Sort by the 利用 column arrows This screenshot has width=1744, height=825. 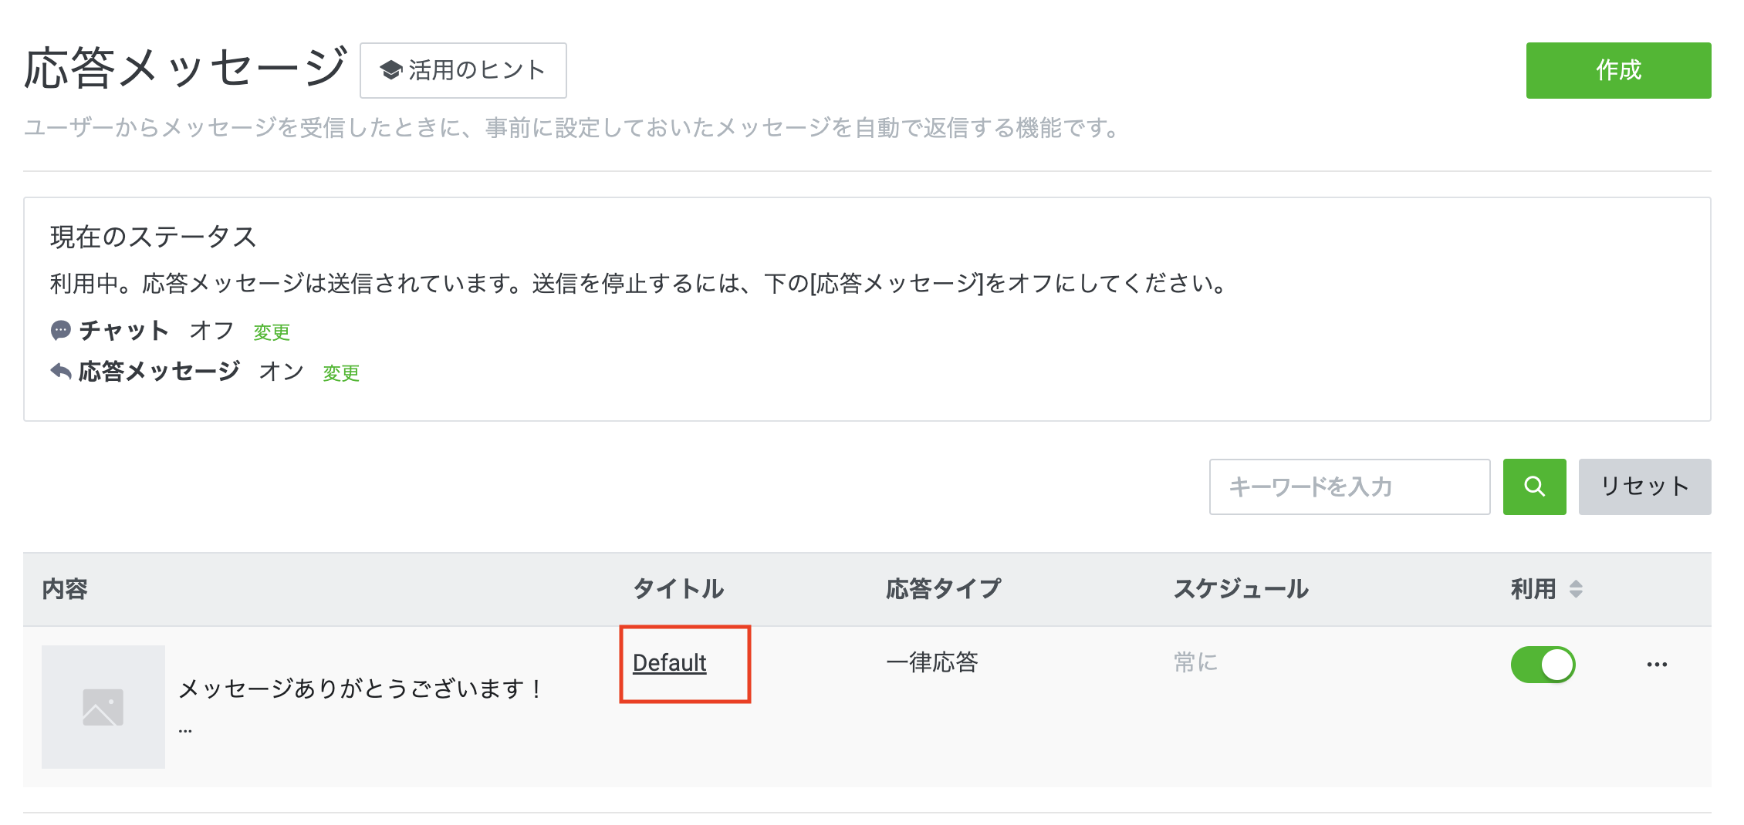(1576, 589)
